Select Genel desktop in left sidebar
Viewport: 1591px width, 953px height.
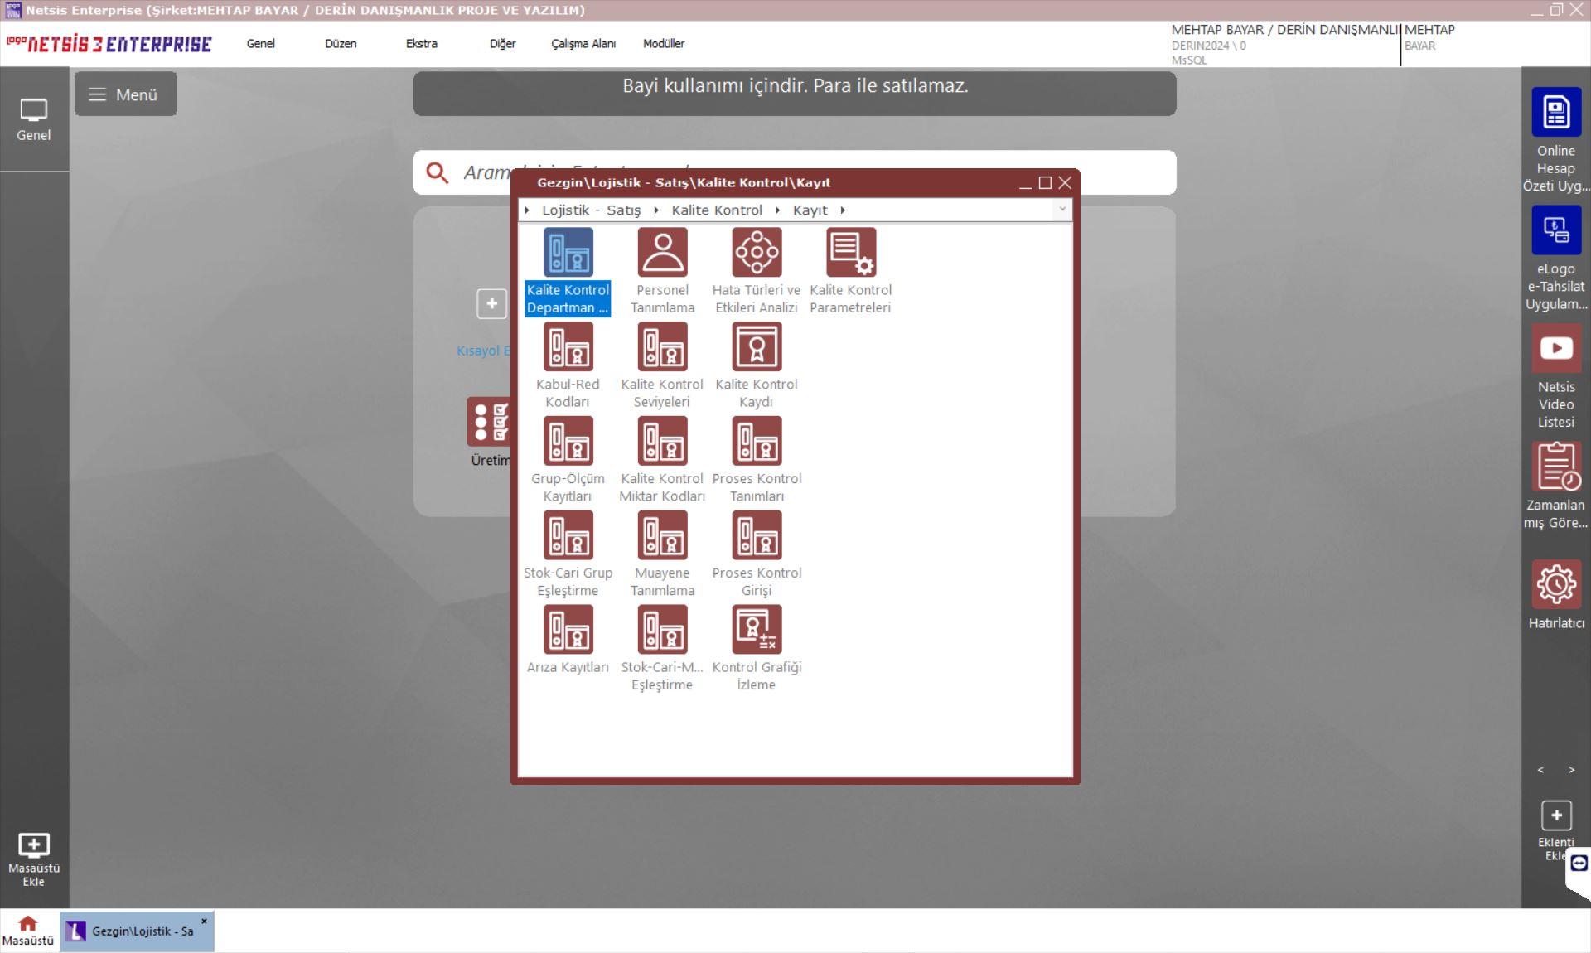pyautogui.click(x=34, y=120)
